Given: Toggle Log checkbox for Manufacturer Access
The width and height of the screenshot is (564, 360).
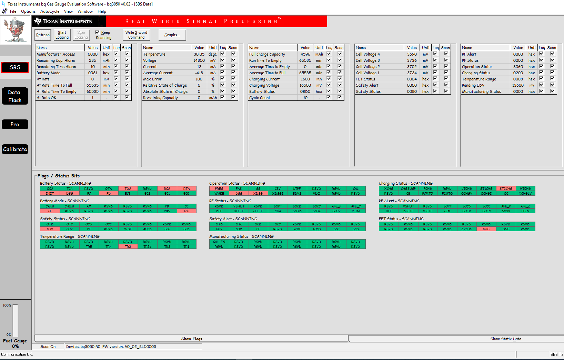Looking at the screenshot, I should pos(116,54).
